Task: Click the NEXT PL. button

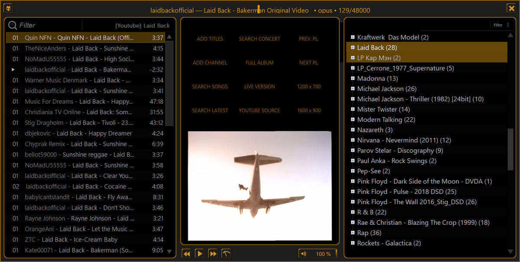Action: (x=309, y=63)
